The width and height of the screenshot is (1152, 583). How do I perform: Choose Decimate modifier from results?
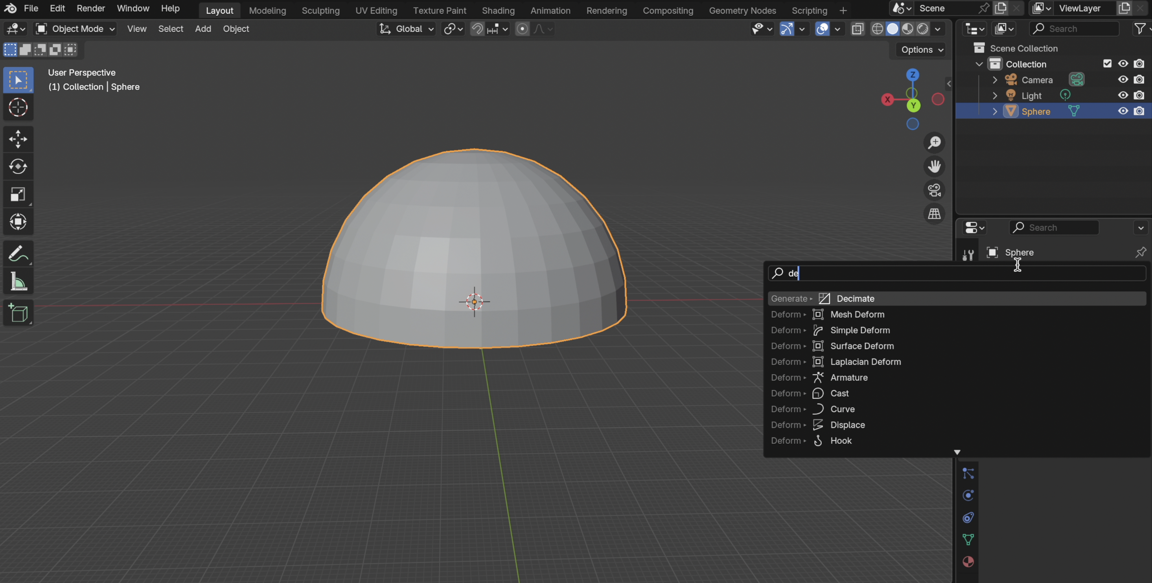(x=855, y=299)
